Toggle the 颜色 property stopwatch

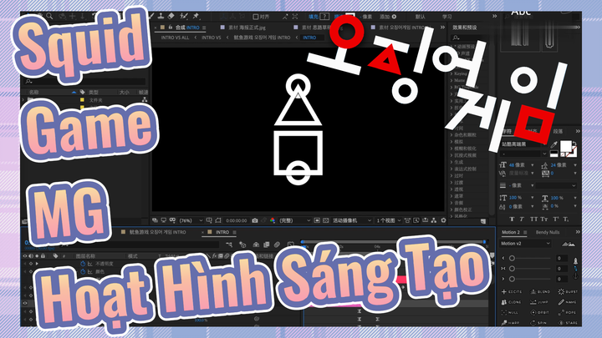tap(83, 271)
